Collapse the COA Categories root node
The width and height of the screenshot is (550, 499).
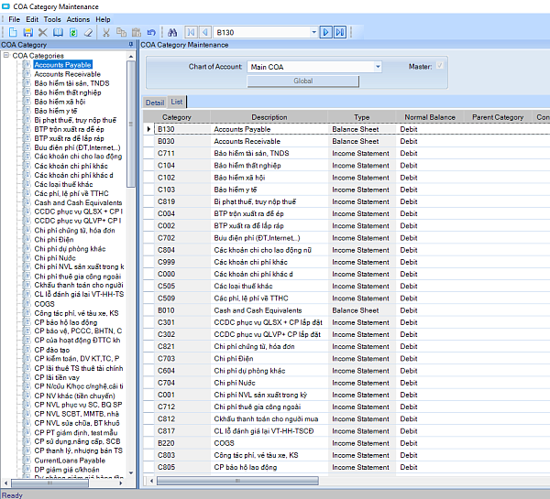6,55
